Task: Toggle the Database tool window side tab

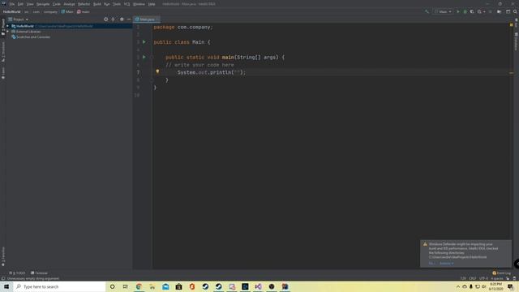Action: coord(516,41)
